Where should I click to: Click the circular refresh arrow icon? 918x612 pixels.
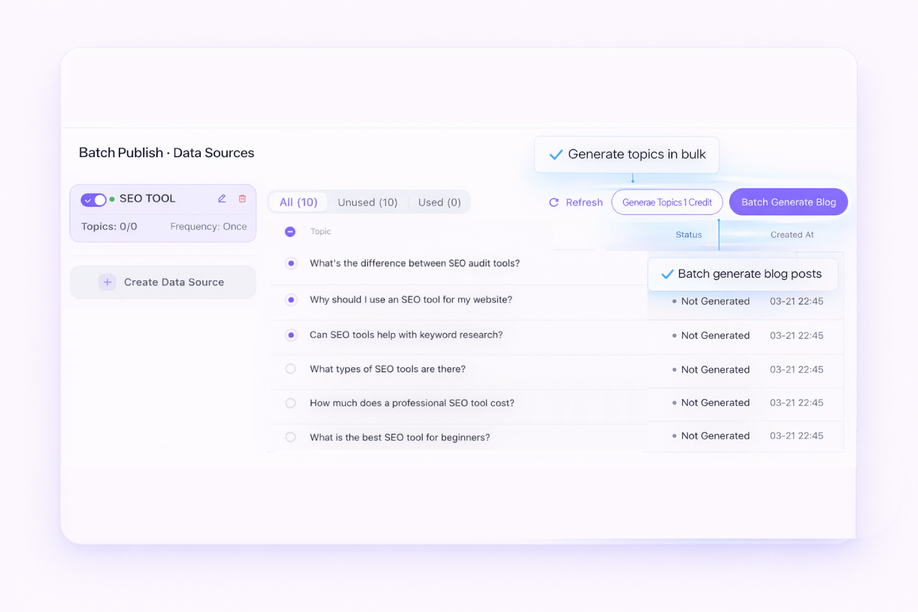tap(553, 202)
